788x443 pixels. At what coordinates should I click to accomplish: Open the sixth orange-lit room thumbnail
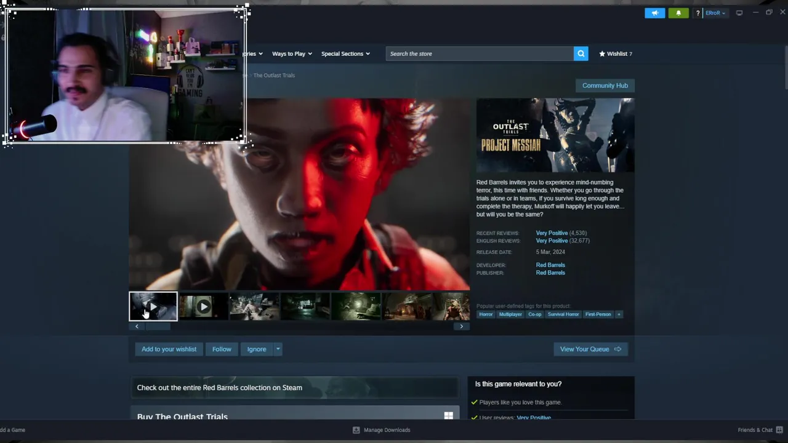click(408, 306)
